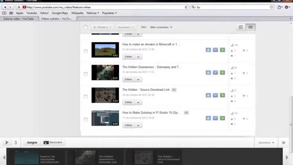The width and height of the screenshot is (293, 165).
Task: Open the Populares bookmarks folder
Action: 109,13
